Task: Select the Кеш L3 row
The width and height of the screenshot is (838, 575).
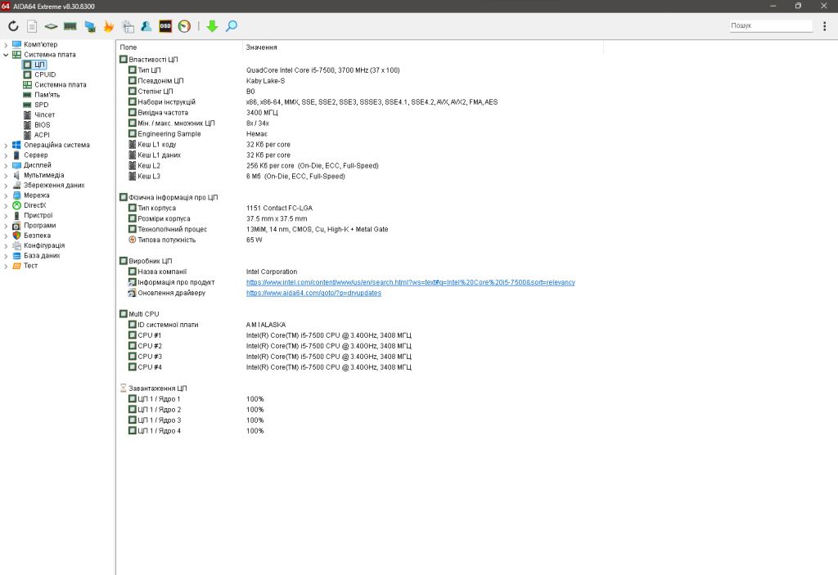Action: pyautogui.click(x=359, y=177)
